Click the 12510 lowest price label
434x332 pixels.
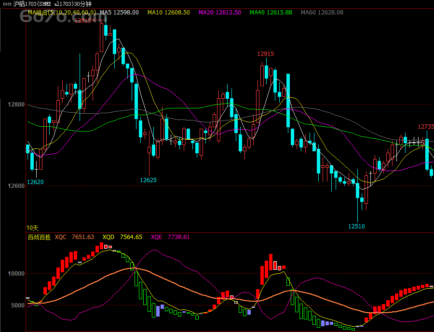click(x=356, y=226)
